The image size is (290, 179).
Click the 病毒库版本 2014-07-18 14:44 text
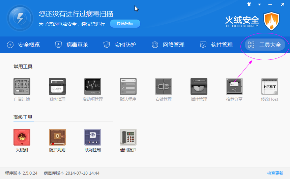[x=71, y=173]
